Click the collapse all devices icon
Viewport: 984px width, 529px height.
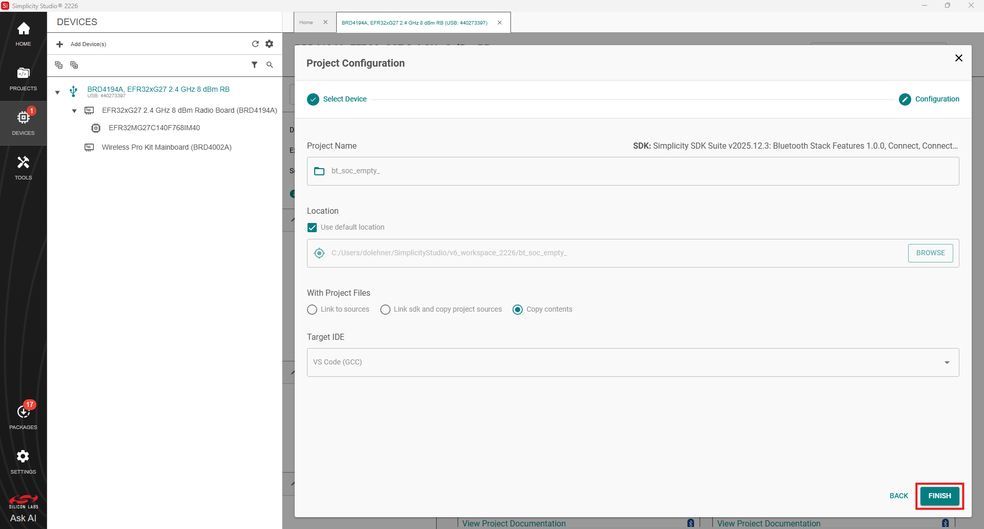(x=58, y=65)
